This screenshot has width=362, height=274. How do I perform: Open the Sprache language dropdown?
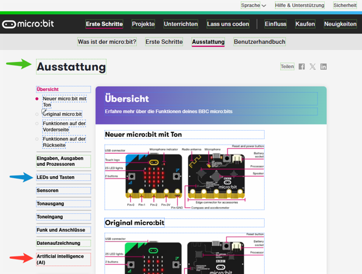pyautogui.click(x=253, y=5)
